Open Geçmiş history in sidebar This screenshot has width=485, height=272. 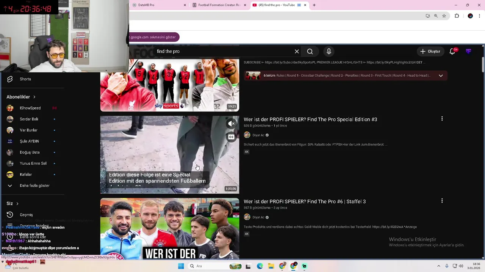point(26,215)
